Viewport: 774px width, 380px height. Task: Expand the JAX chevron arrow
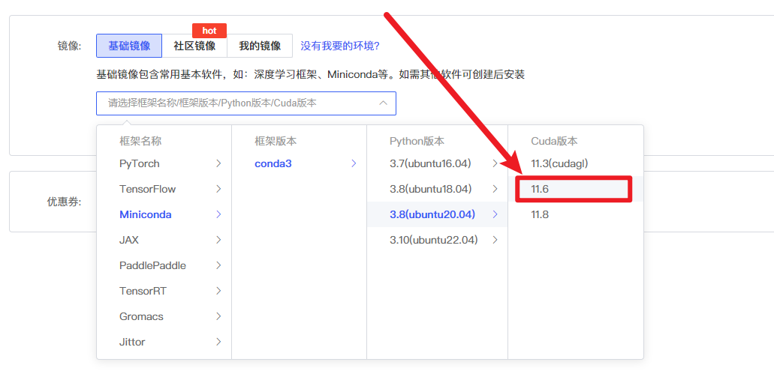point(218,240)
